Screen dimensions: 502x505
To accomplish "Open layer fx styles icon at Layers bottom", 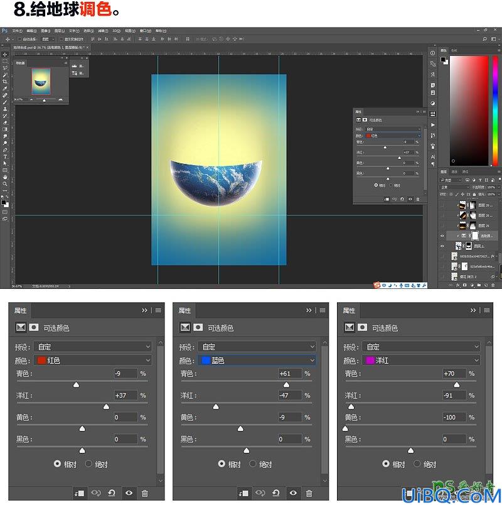I will point(457,285).
